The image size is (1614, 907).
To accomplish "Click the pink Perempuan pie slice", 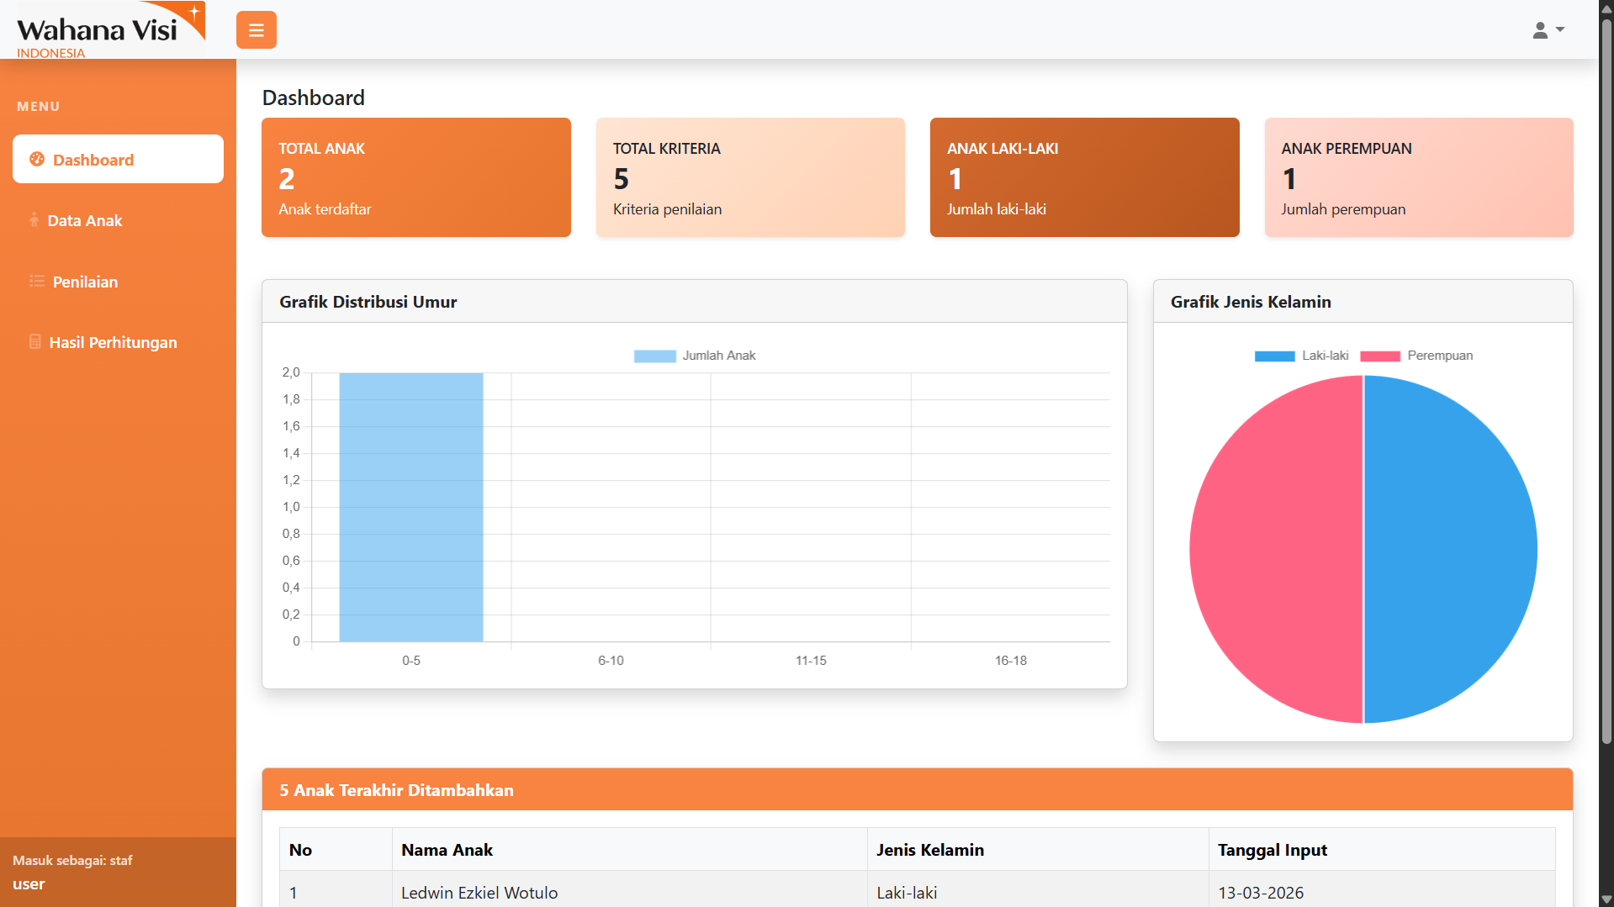I will coord(1276,549).
